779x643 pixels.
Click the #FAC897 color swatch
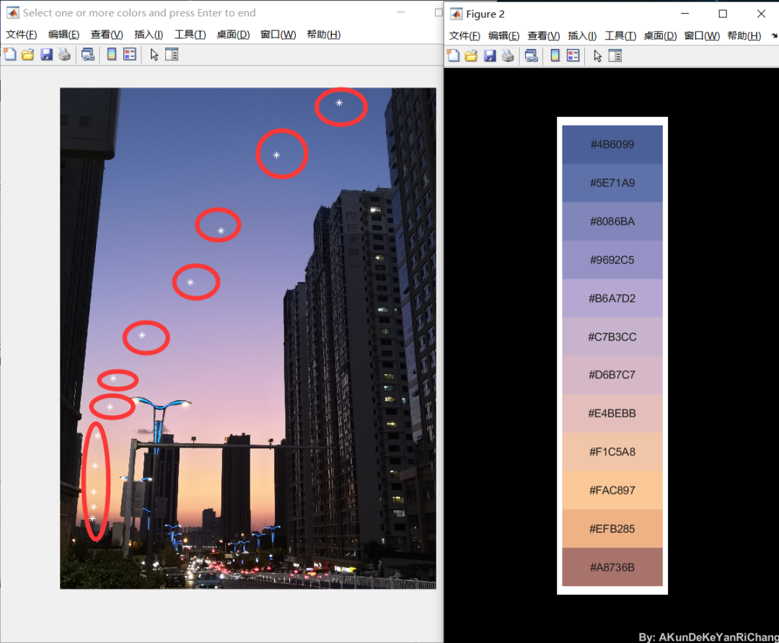612,490
